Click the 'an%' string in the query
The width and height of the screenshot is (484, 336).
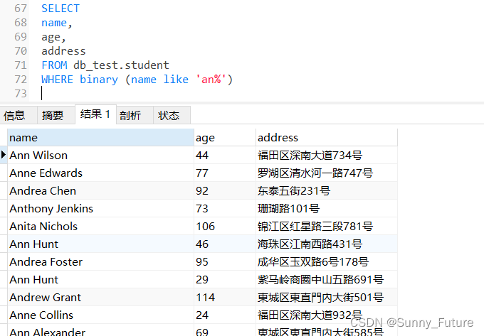pyautogui.click(x=211, y=80)
